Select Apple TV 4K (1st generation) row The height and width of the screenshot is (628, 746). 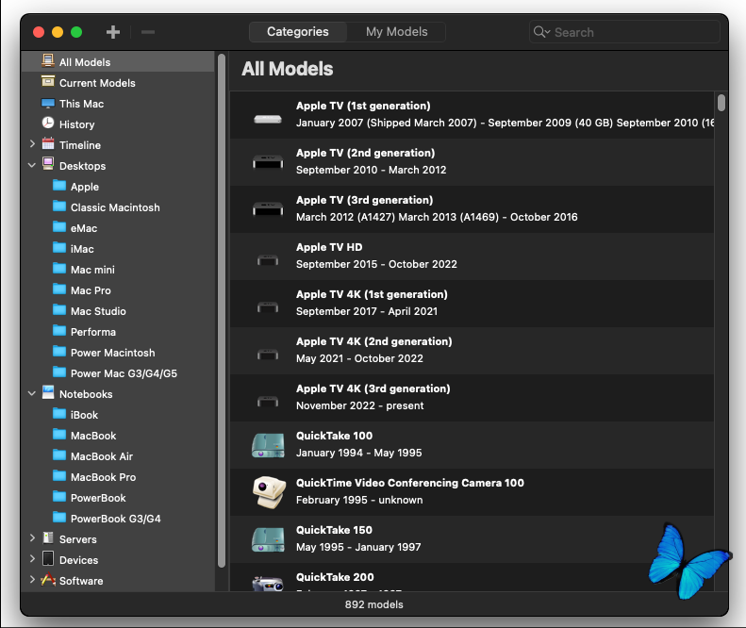472,304
